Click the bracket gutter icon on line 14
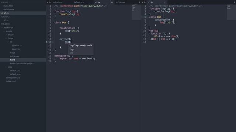This screenshot has width=236, height=132. coord(47,42)
